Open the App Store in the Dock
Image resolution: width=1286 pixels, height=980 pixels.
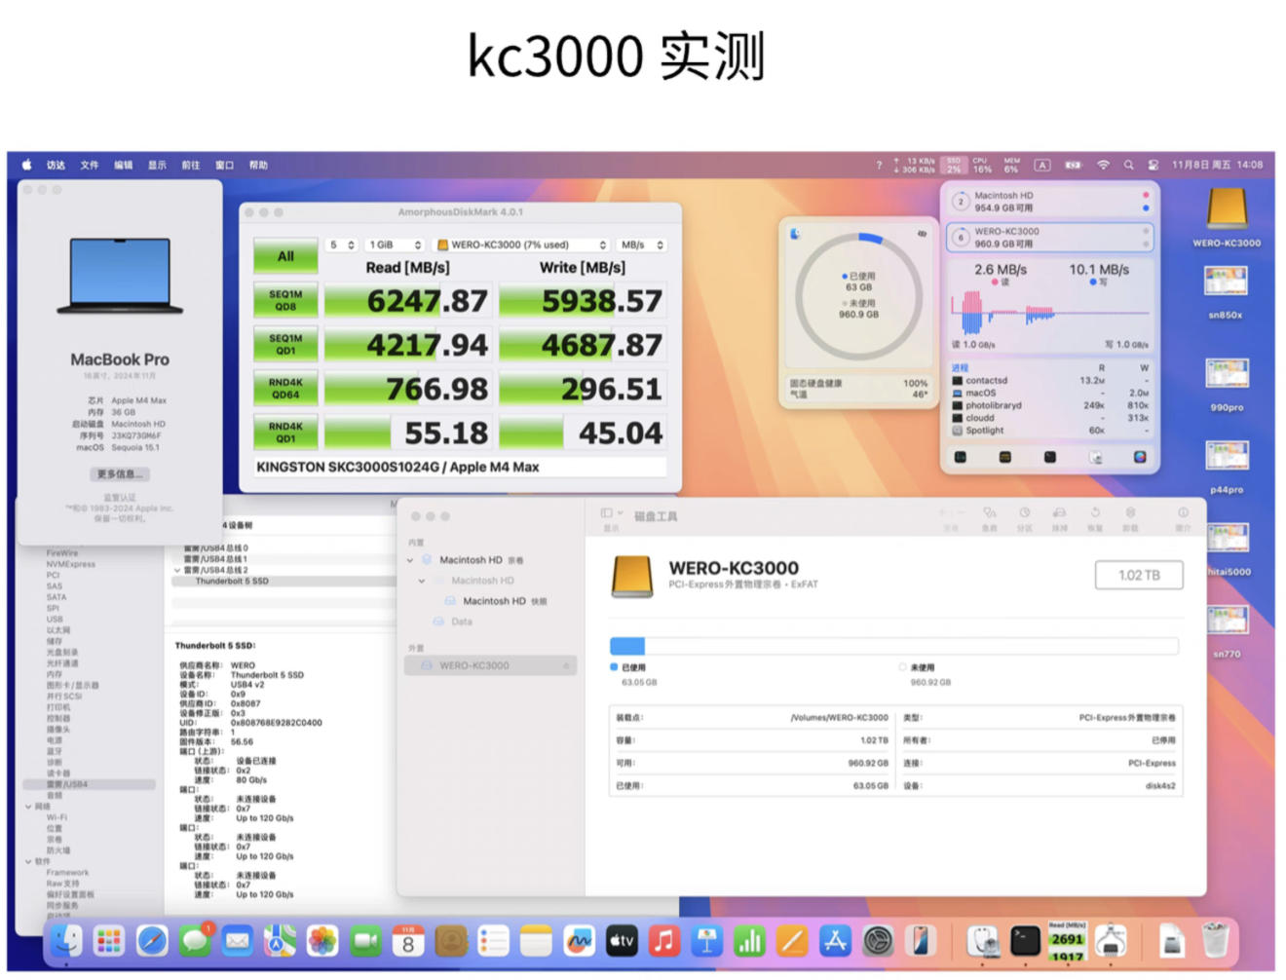coord(835,941)
